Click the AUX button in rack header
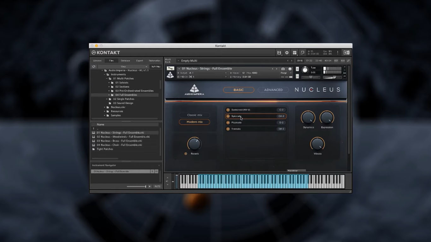 coord(343,60)
